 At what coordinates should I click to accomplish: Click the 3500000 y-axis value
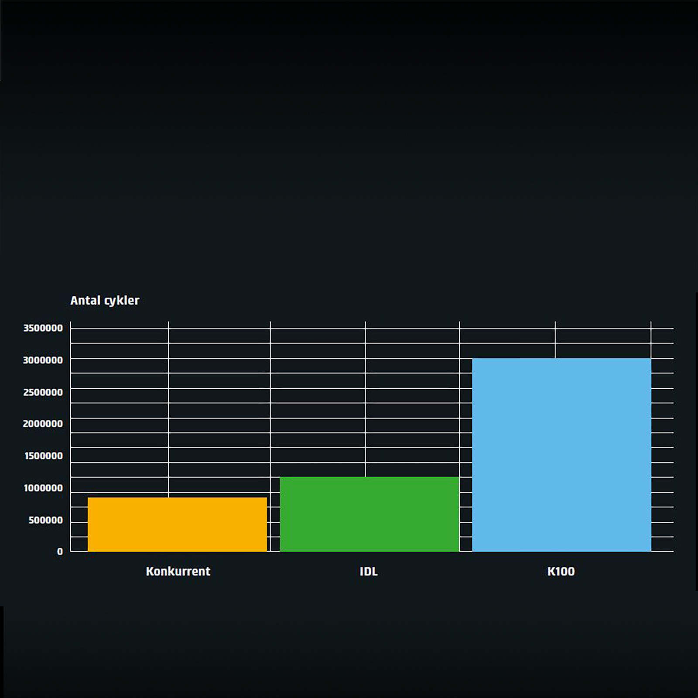43,328
